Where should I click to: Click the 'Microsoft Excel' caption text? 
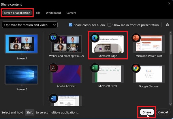(x=108, y=86)
